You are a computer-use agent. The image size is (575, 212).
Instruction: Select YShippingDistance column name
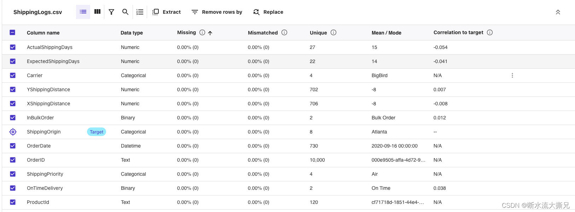(x=48, y=89)
